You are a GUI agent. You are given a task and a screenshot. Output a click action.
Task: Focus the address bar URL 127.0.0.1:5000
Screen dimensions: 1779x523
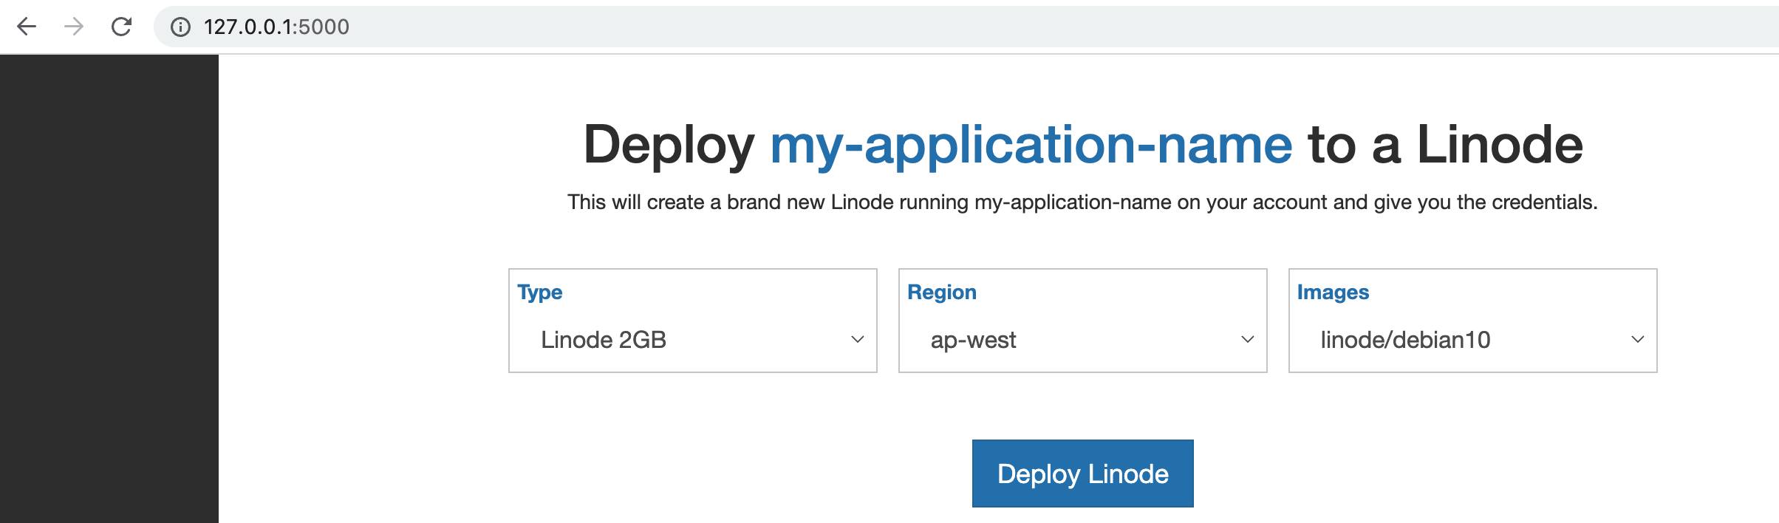(x=276, y=27)
